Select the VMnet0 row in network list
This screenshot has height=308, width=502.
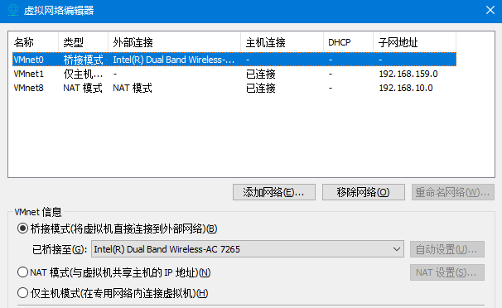(234, 60)
